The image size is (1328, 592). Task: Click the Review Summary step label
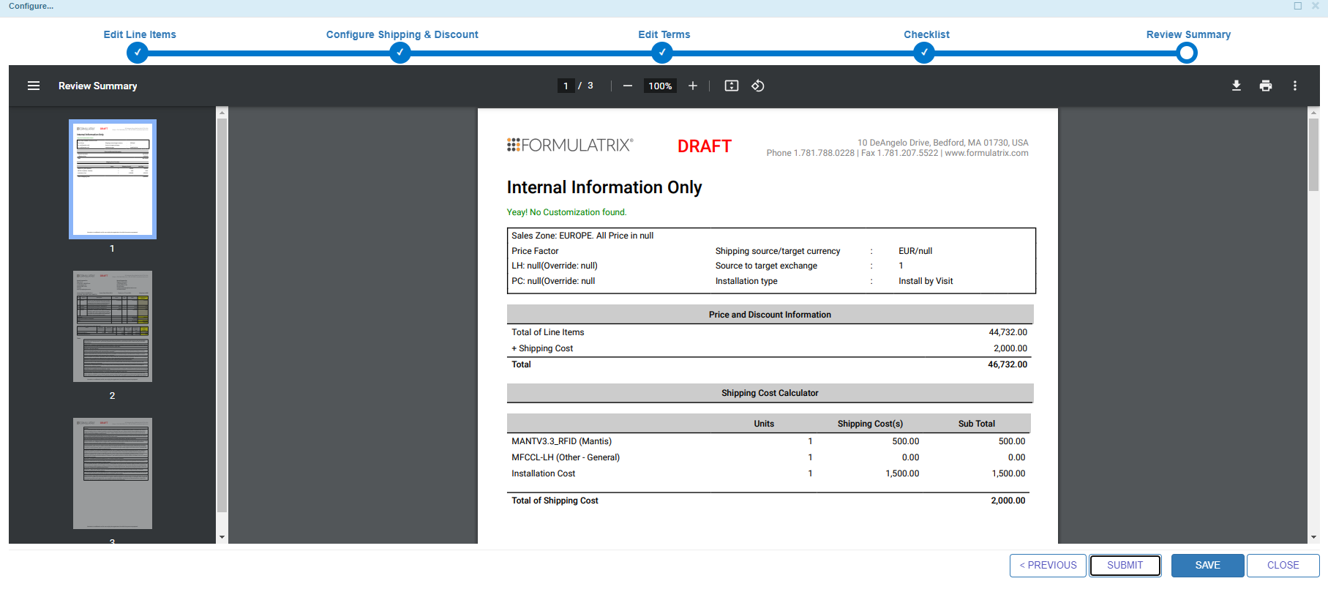[x=1188, y=34]
